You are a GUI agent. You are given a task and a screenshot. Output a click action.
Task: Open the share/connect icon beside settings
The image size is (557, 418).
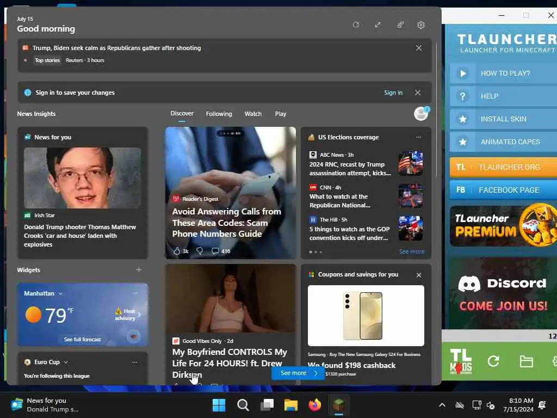click(x=400, y=25)
